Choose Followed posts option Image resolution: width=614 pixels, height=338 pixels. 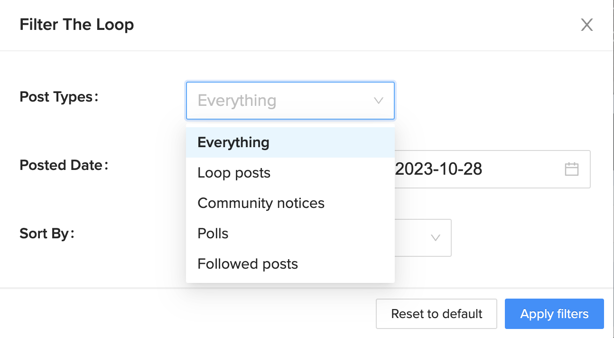point(290,264)
